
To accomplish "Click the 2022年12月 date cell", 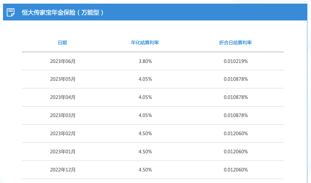I will click(x=63, y=170).
